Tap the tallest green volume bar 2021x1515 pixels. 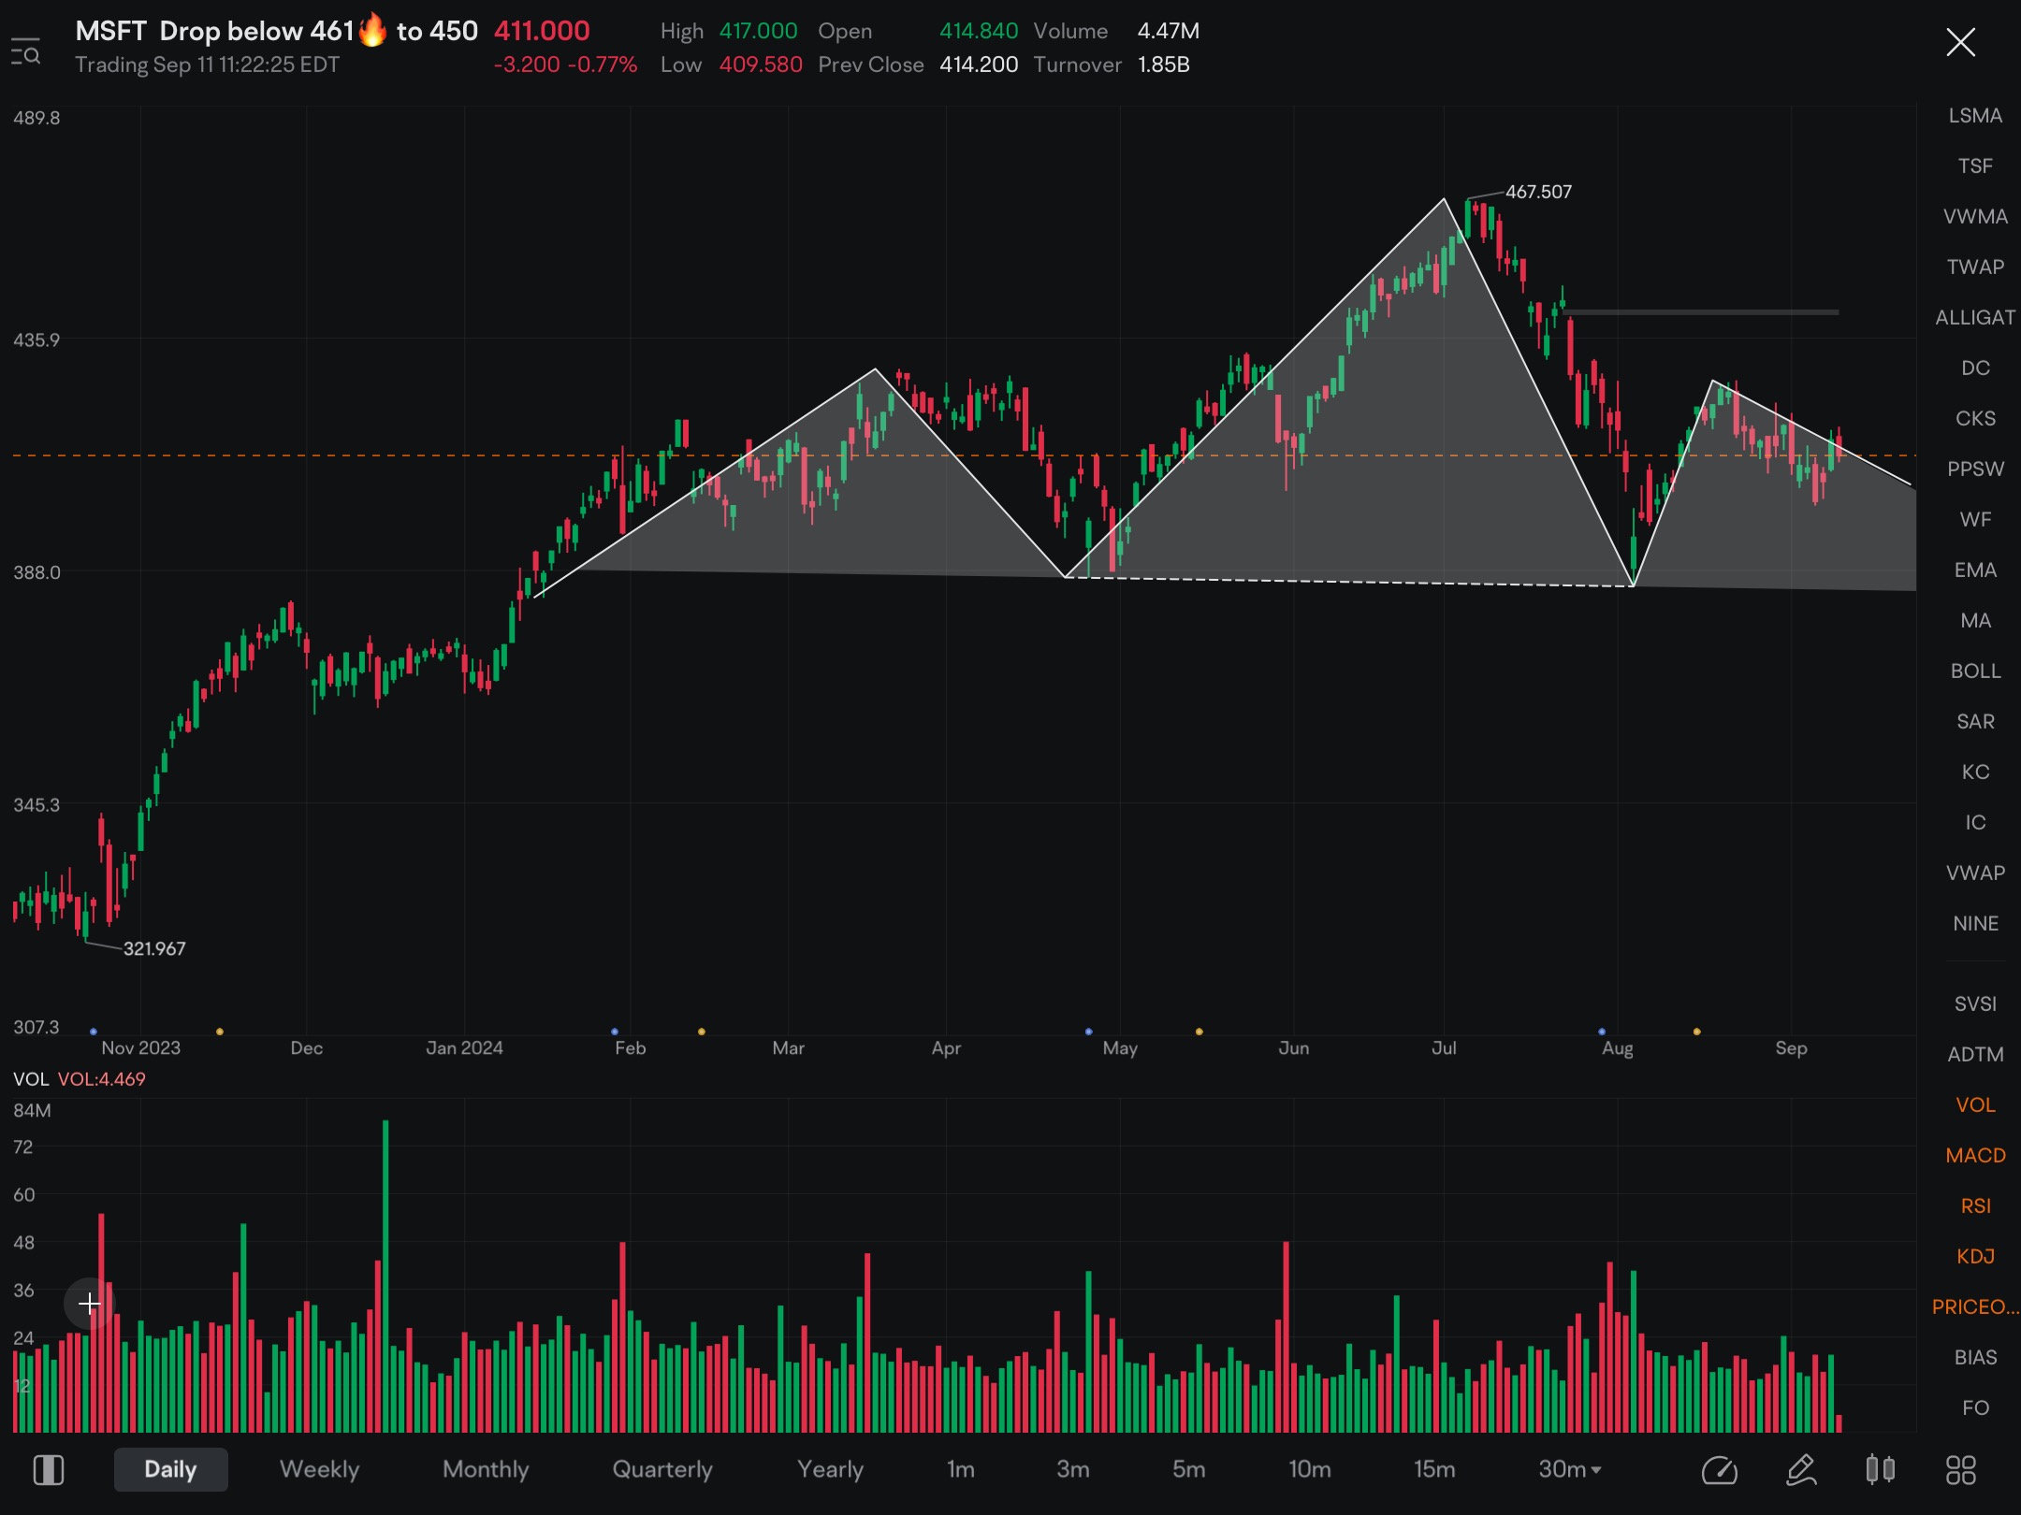[x=385, y=1276]
